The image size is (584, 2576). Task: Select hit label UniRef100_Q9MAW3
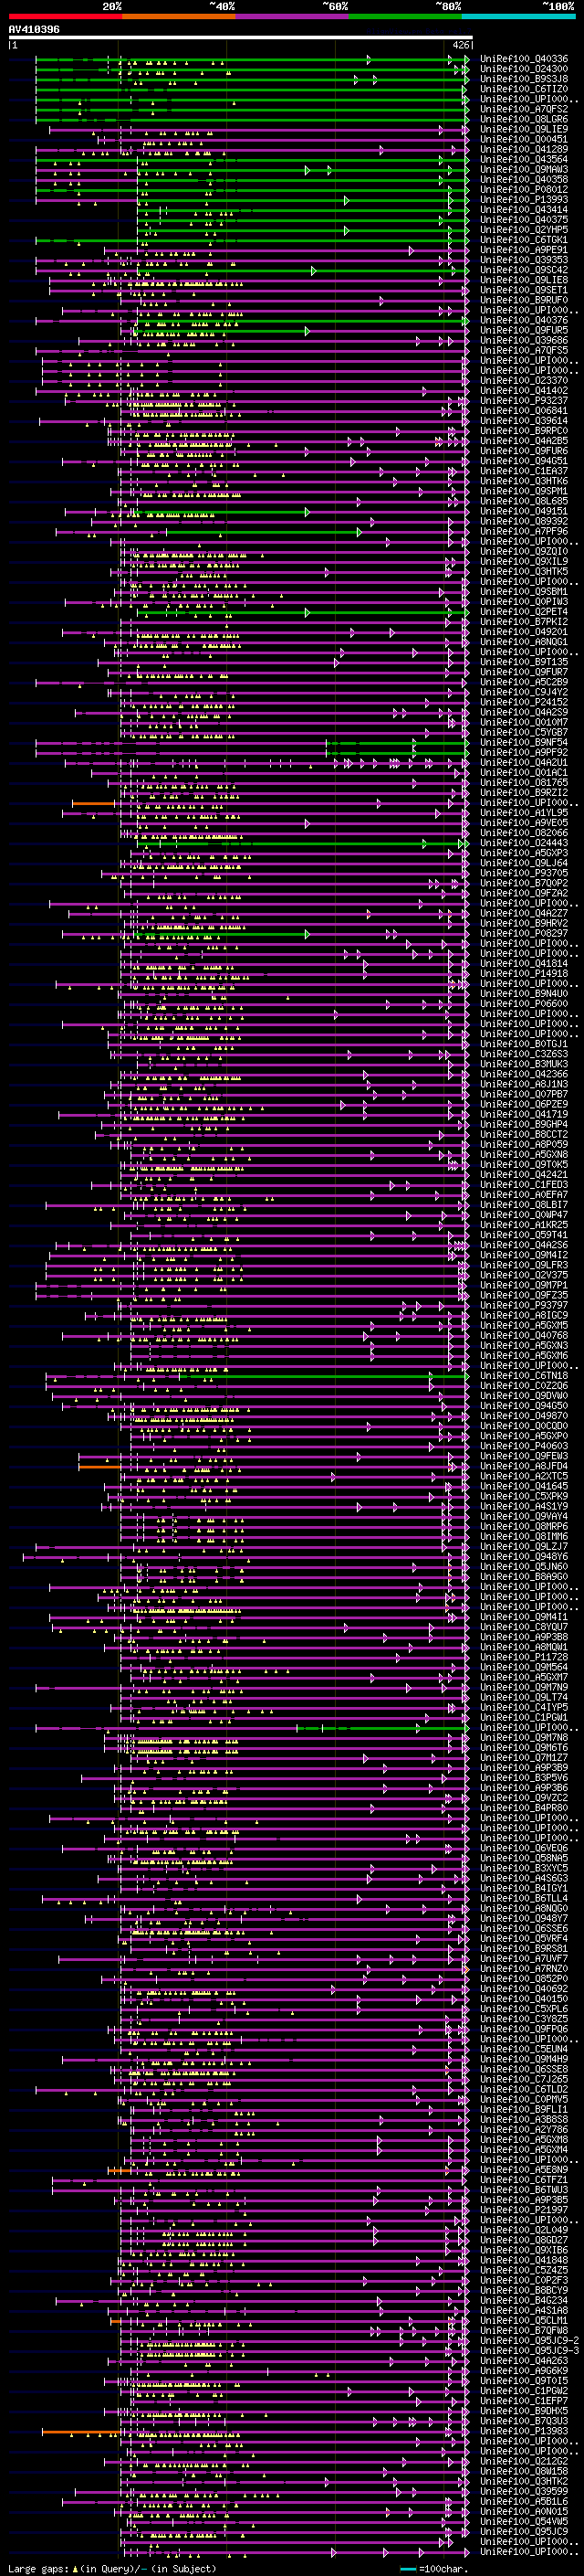[x=523, y=170]
